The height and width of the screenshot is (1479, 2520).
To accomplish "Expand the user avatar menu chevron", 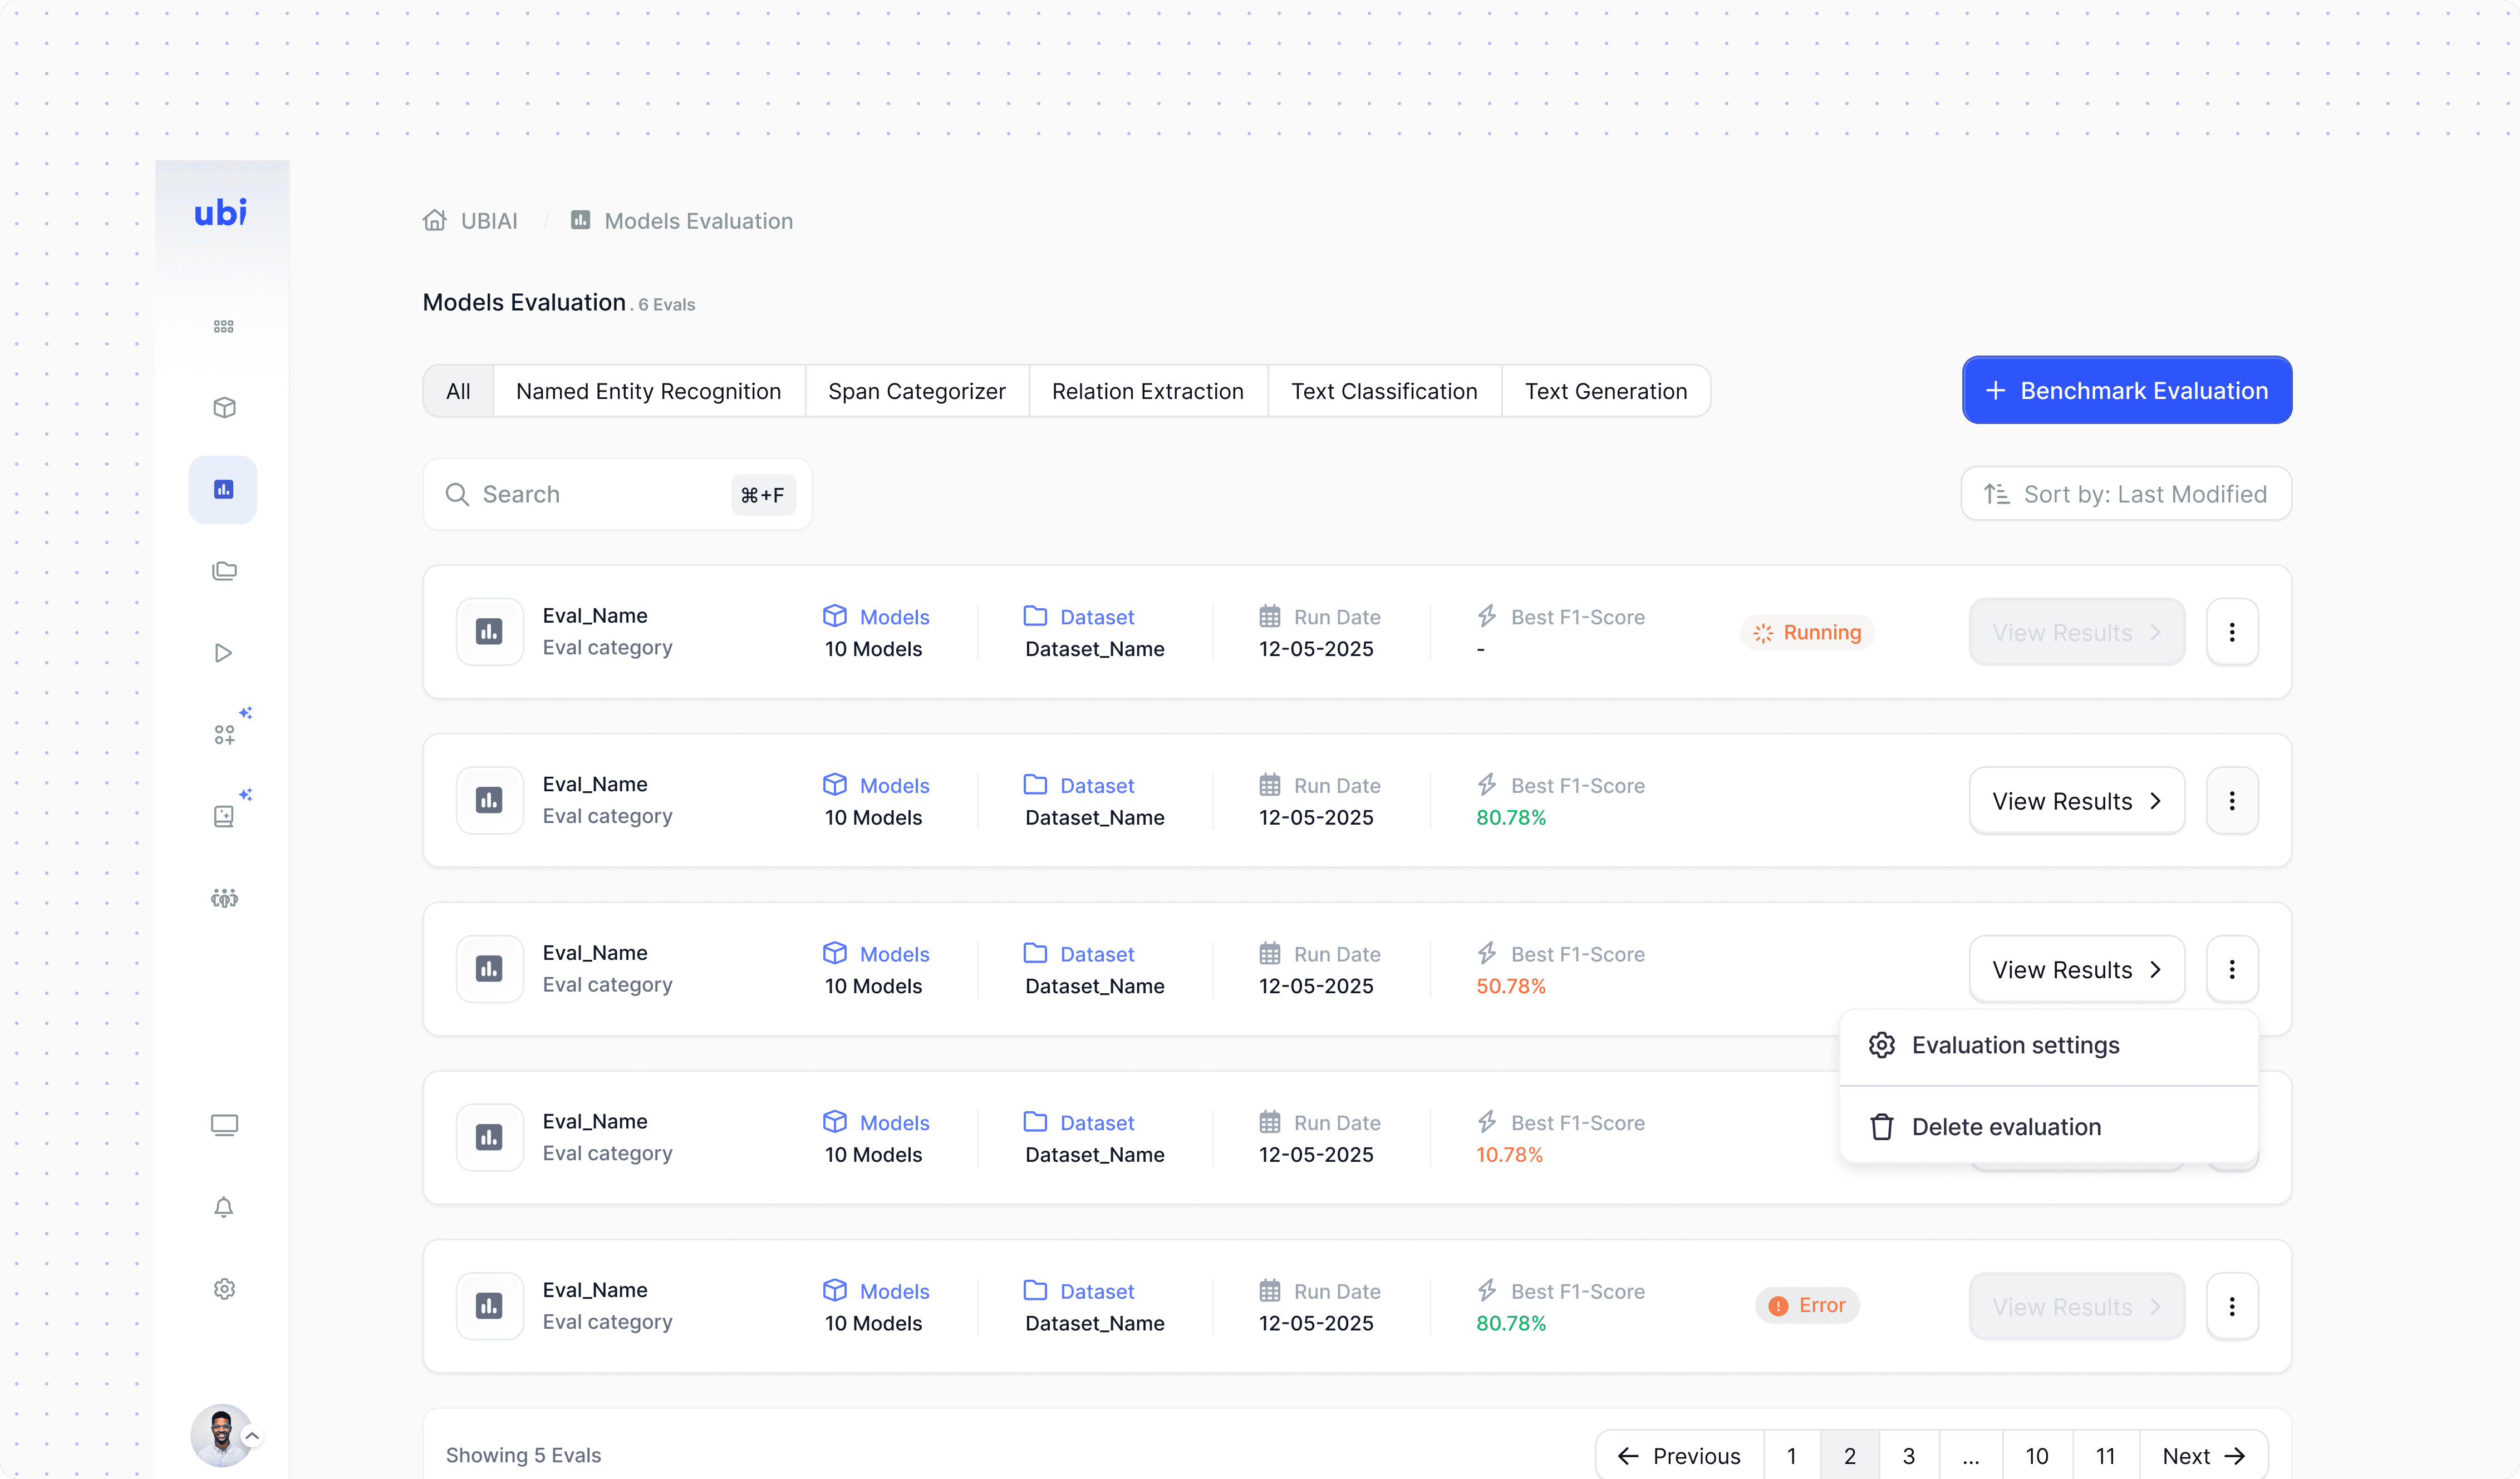I will 253,1436.
